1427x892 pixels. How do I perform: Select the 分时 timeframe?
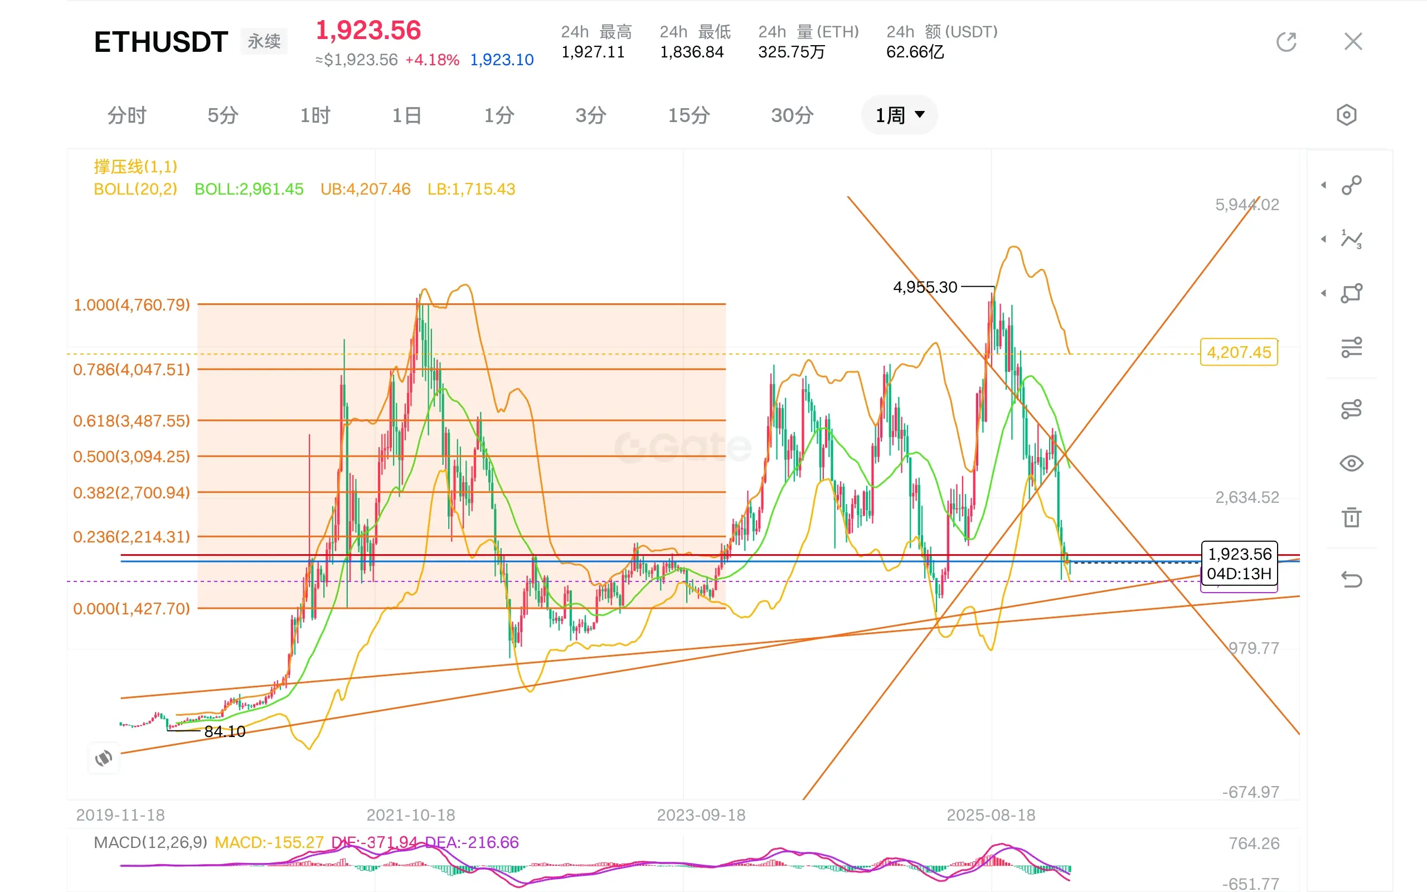pyautogui.click(x=127, y=115)
